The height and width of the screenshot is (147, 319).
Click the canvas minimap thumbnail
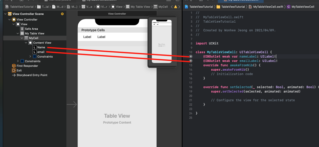[162, 41]
